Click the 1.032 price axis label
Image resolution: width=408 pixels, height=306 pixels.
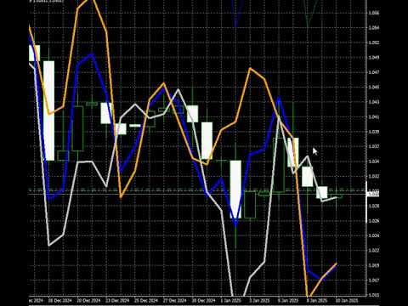pyautogui.click(x=373, y=176)
